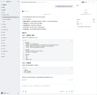Expand the Yeezy folder actions button
This screenshot has height=95, width=97.
(x=19, y=48)
